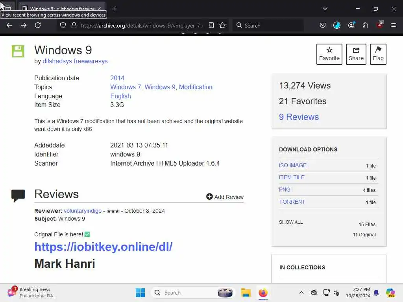Image resolution: width=403 pixels, height=302 pixels.
Task: Open the English language link
Action: pyautogui.click(x=120, y=96)
